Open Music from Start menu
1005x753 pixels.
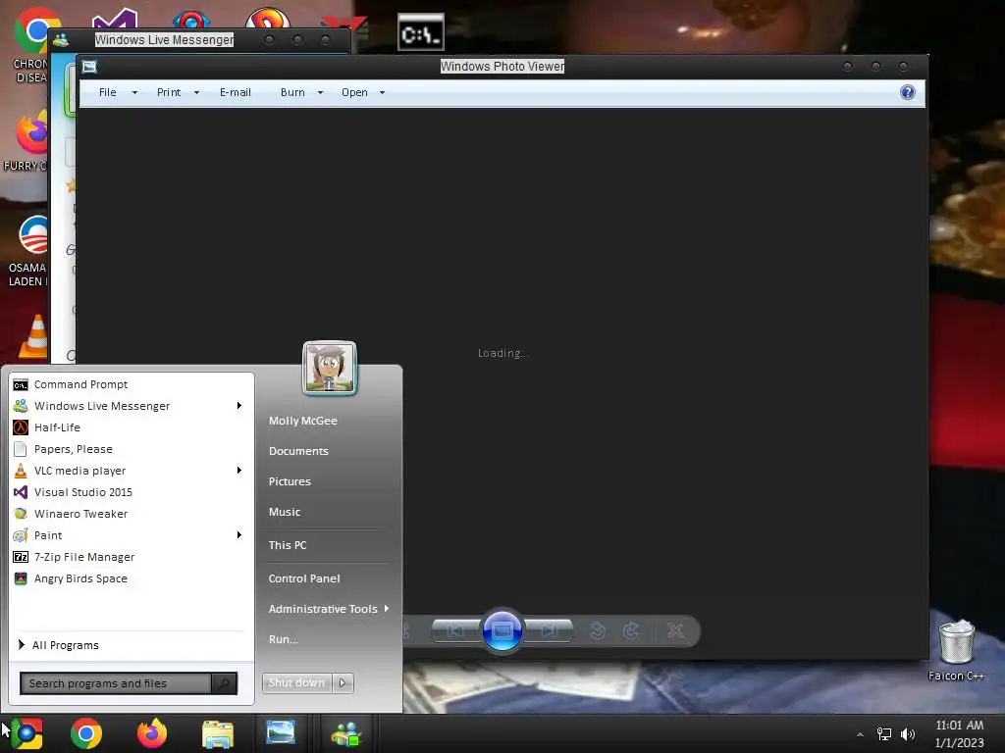285,512
